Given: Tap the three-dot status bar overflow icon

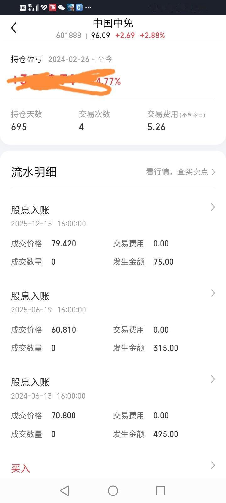Looking at the screenshot, I should [x=88, y=8].
